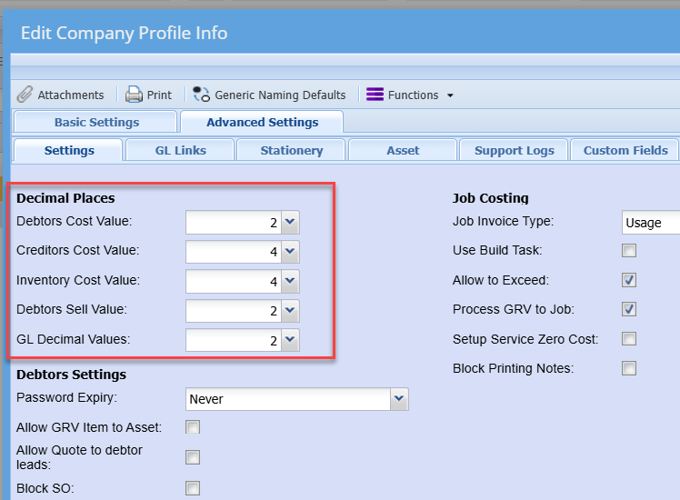680x500 pixels.
Task: Enable Setup Service Zero Cost checkbox
Action: [628, 339]
